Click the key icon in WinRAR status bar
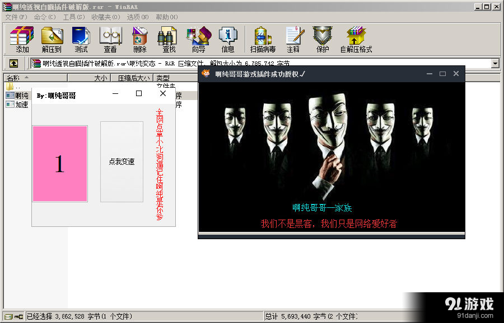 tap(19, 317)
